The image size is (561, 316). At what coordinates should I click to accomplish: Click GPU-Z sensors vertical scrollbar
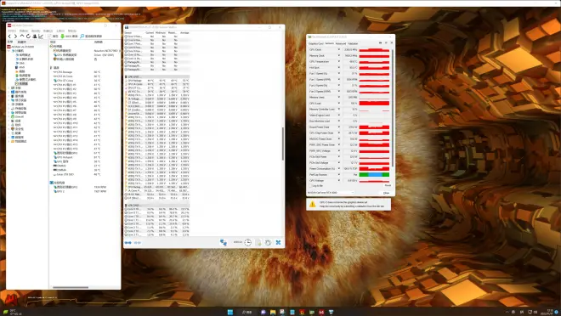393,107
